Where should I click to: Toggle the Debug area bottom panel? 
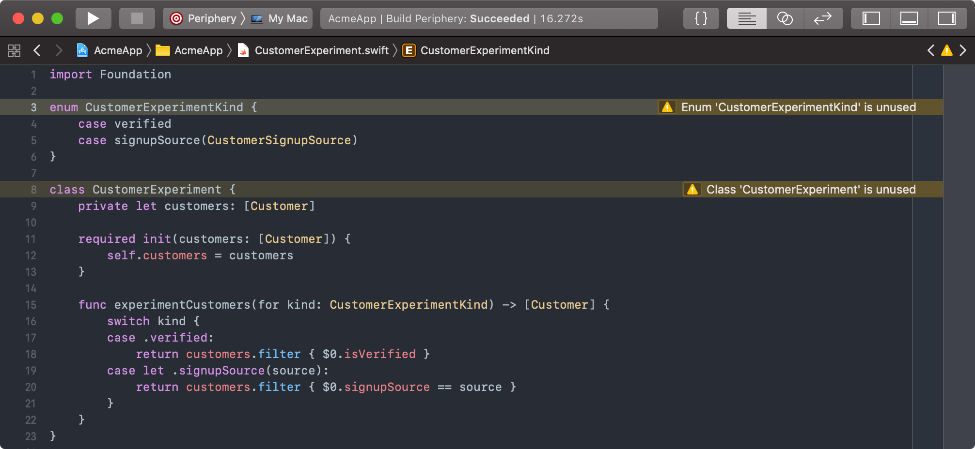(x=909, y=18)
